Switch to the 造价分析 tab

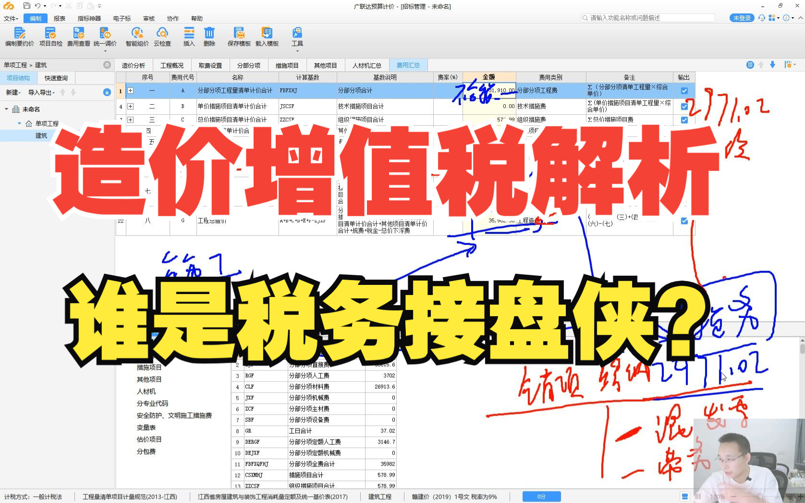click(134, 65)
